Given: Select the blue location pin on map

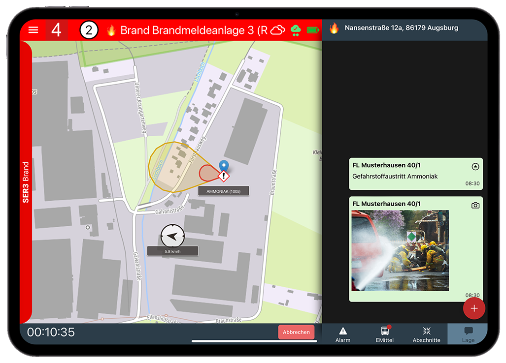Looking at the screenshot, I should (224, 166).
